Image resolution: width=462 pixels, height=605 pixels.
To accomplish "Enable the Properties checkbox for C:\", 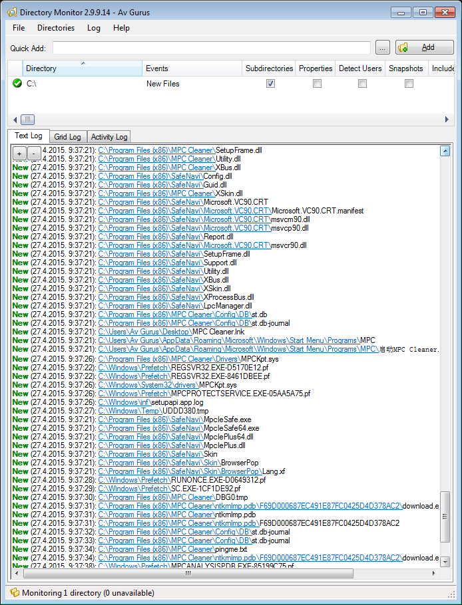I will 317,84.
